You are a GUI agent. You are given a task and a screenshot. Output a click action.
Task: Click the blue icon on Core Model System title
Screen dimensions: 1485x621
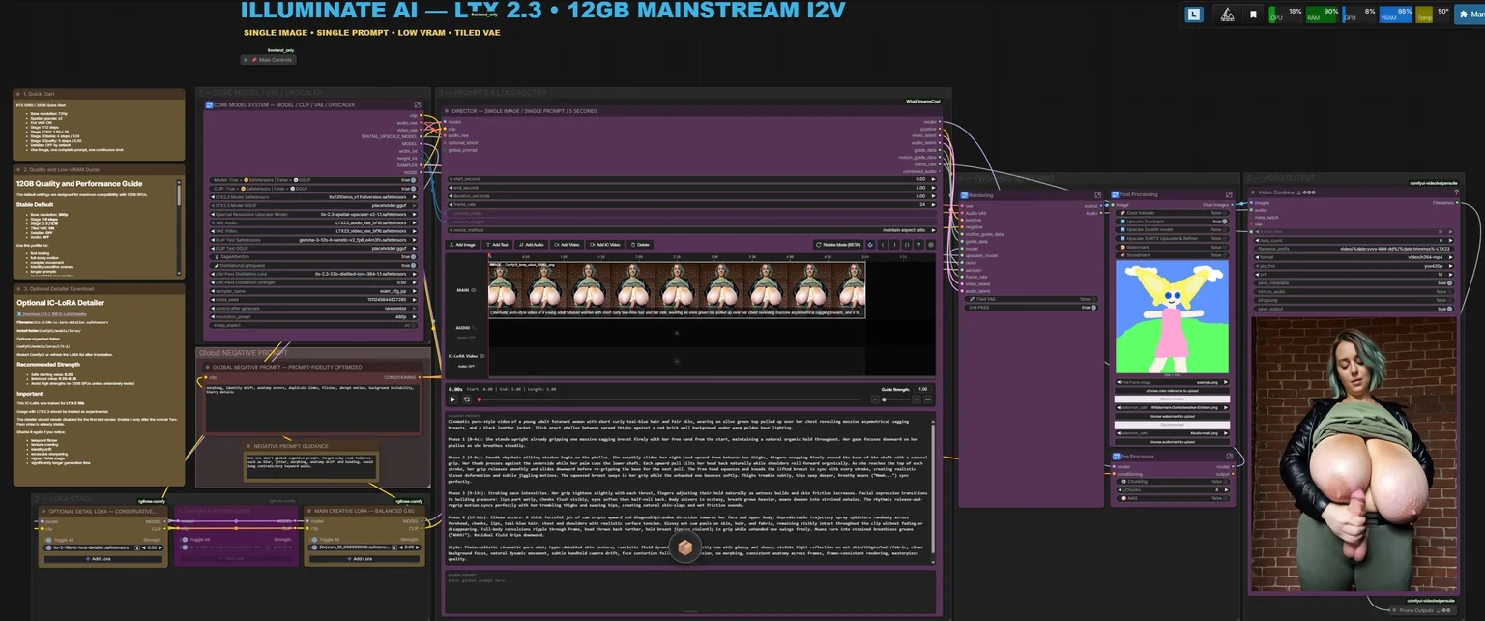click(x=210, y=104)
